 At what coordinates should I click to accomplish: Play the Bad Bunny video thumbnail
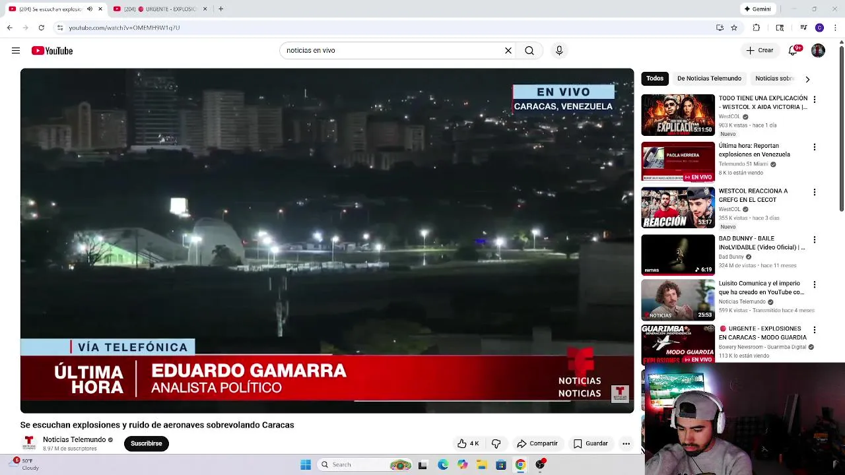click(678, 255)
